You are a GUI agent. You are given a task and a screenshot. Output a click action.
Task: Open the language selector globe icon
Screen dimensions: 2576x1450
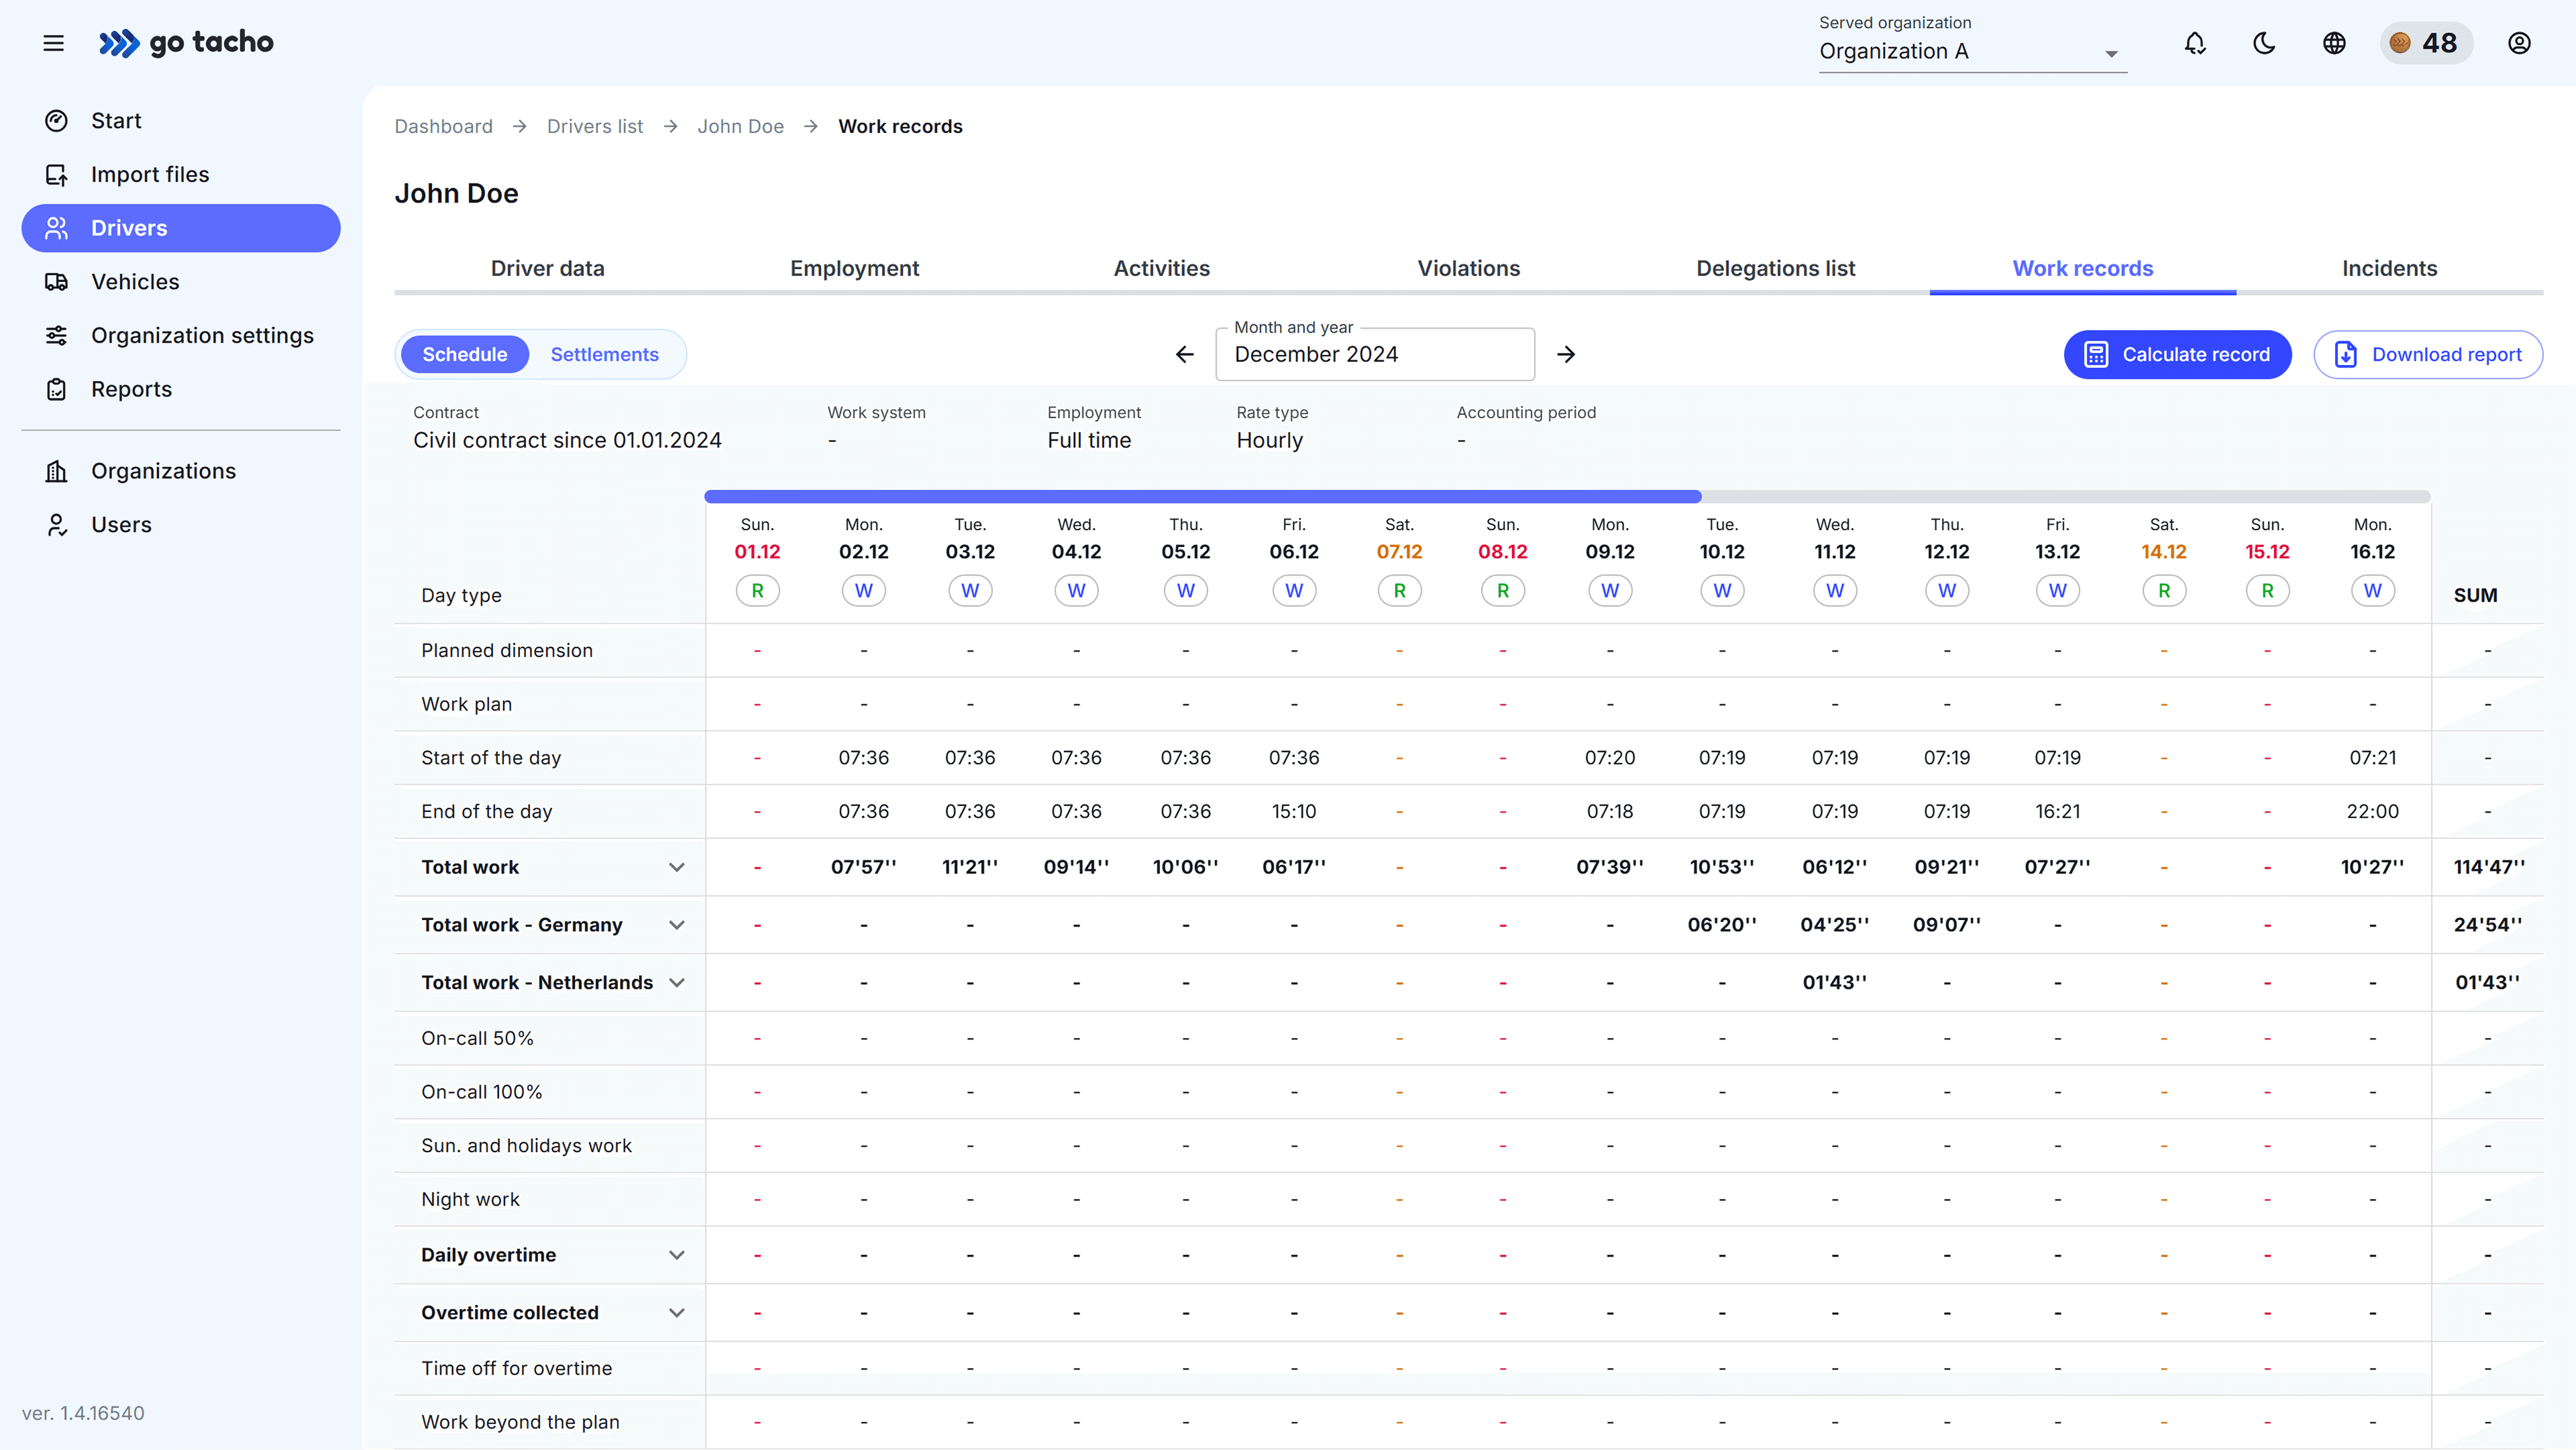pyautogui.click(x=2334, y=43)
